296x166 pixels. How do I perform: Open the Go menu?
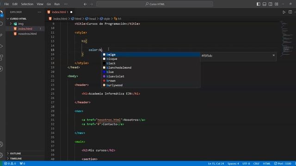coord(49,4)
